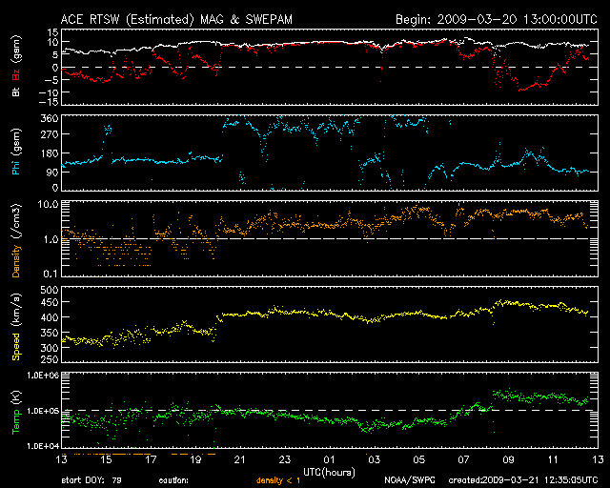
Task: Click the '01' hour tick label
Action: pos(329,460)
